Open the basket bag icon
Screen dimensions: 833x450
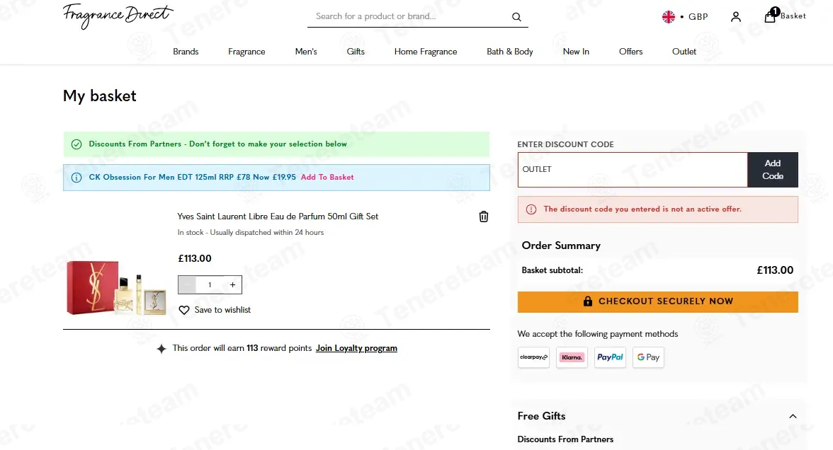770,16
